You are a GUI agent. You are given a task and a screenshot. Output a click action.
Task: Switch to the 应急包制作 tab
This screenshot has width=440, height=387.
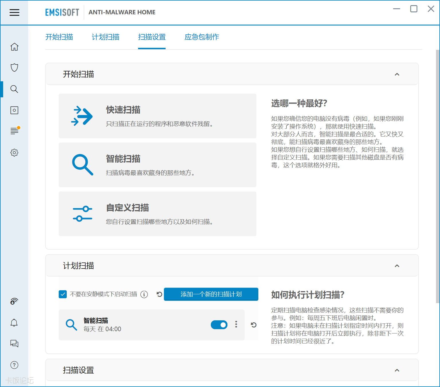coord(202,37)
